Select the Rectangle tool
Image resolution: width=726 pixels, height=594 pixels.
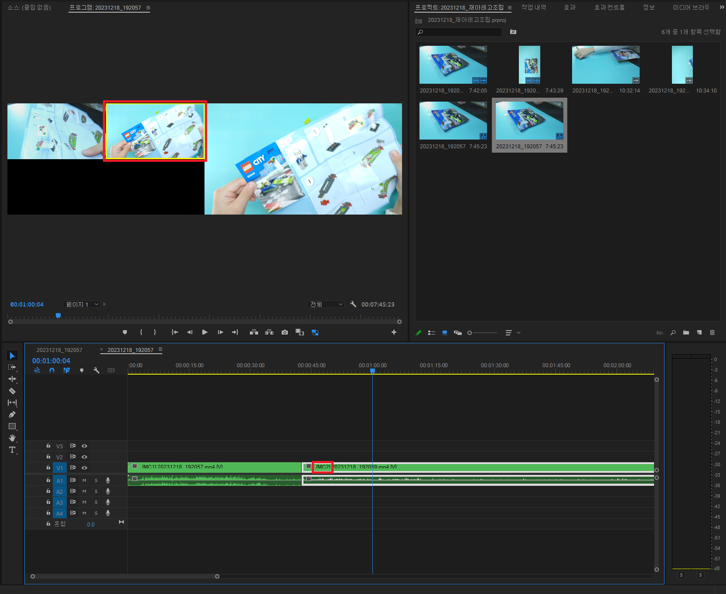tap(12, 426)
